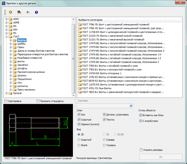The height and width of the screenshot is (164, 187).
Task: Select the Справа view radio button
Action: pos(104,140)
